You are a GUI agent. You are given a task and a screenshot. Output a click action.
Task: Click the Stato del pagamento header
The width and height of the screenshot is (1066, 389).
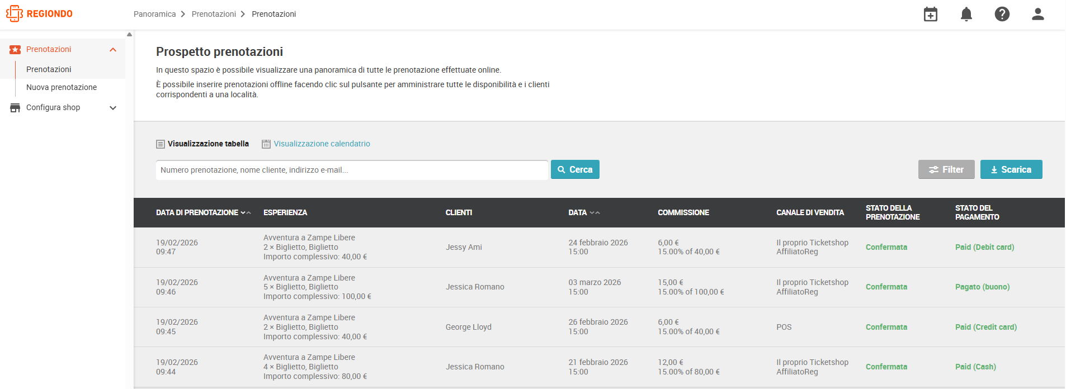click(977, 212)
